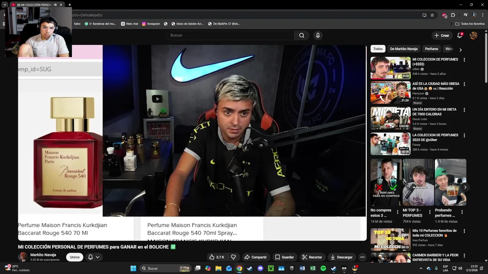Screen dimensions: 488x274
Task: Click the 'Crear' button
Action: tap(441, 35)
